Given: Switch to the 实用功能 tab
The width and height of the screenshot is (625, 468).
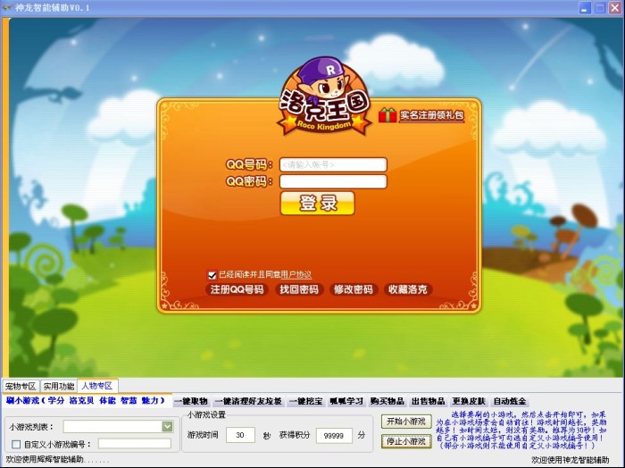Looking at the screenshot, I should pyautogui.click(x=59, y=387).
